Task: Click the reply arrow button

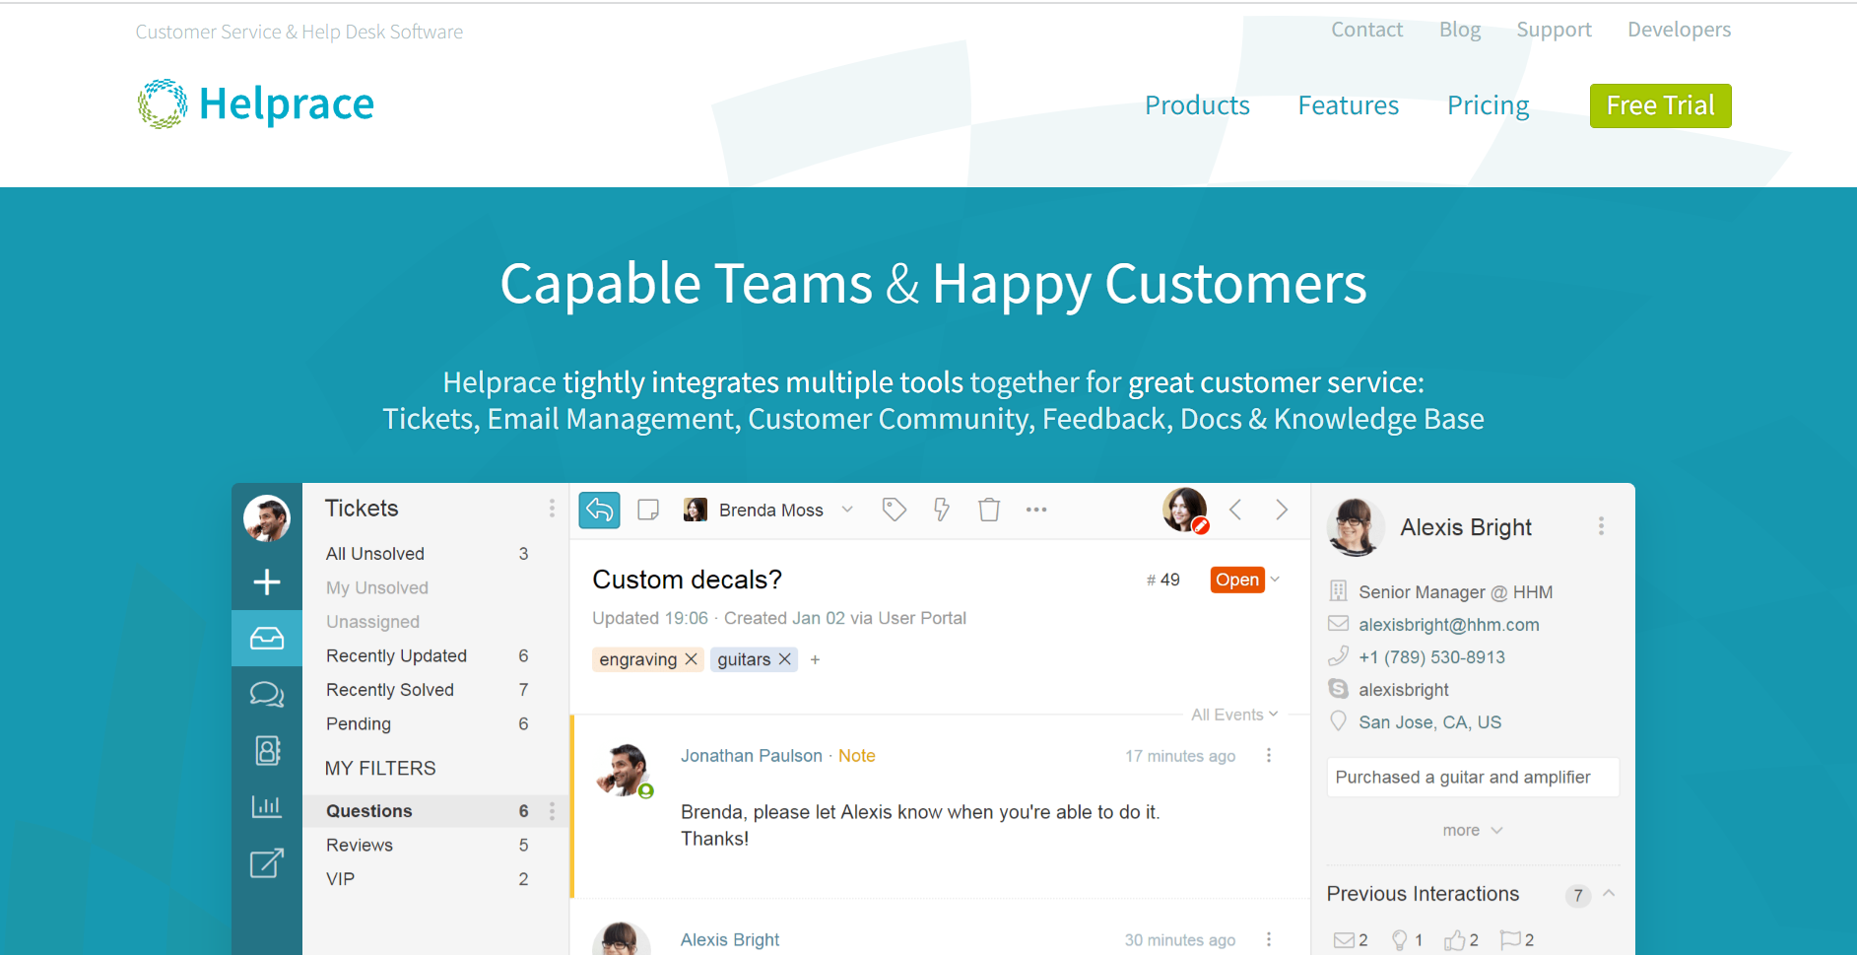Action: 599,510
